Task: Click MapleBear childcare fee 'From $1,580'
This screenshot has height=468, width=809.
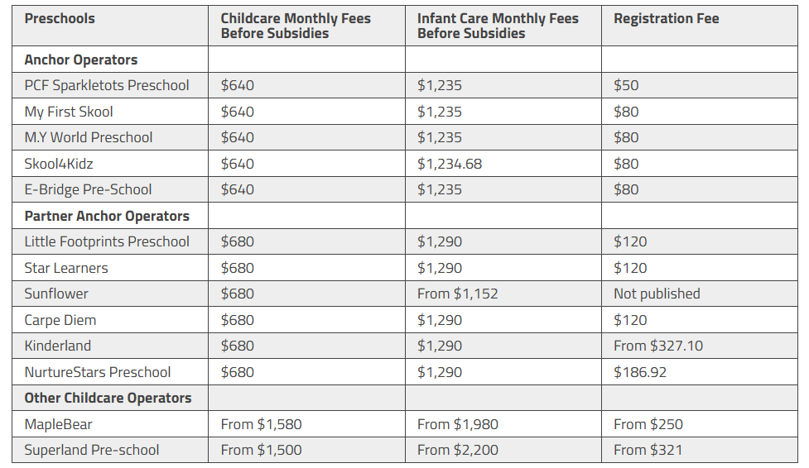Action: click(261, 424)
